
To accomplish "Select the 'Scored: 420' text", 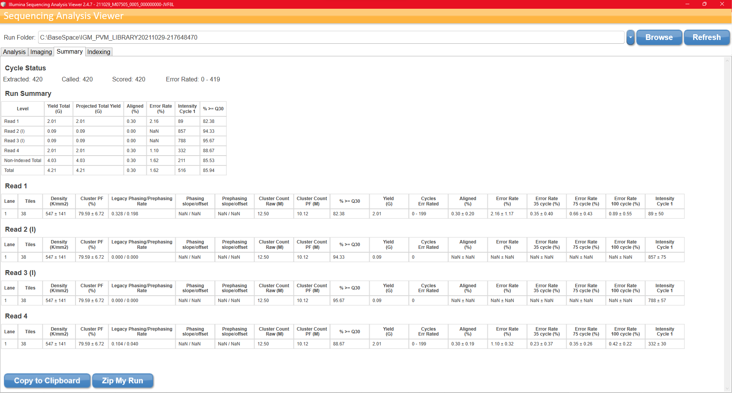I will [129, 79].
